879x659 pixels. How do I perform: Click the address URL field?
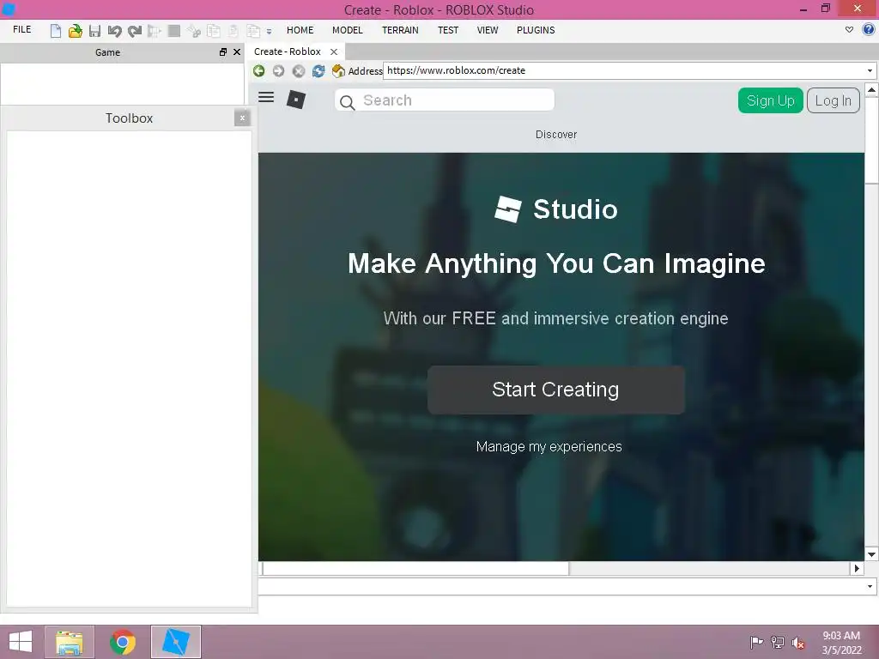[623, 70]
